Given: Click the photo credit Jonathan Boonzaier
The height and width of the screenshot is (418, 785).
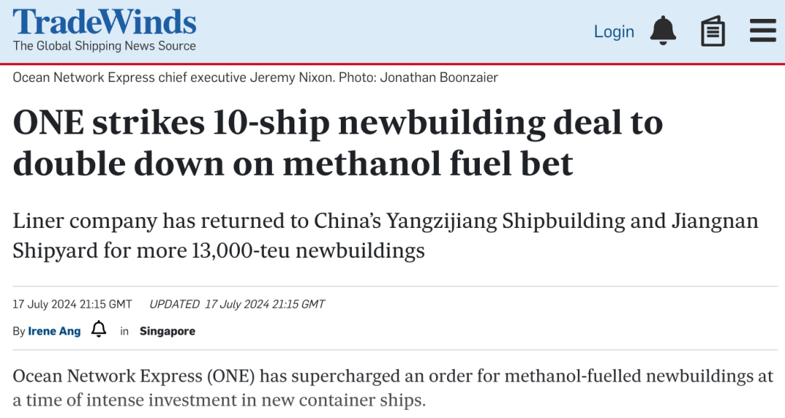Looking at the screenshot, I should (439, 78).
